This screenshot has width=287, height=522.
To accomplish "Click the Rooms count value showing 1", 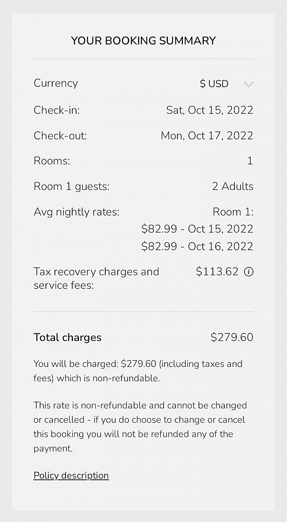I will click(250, 161).
